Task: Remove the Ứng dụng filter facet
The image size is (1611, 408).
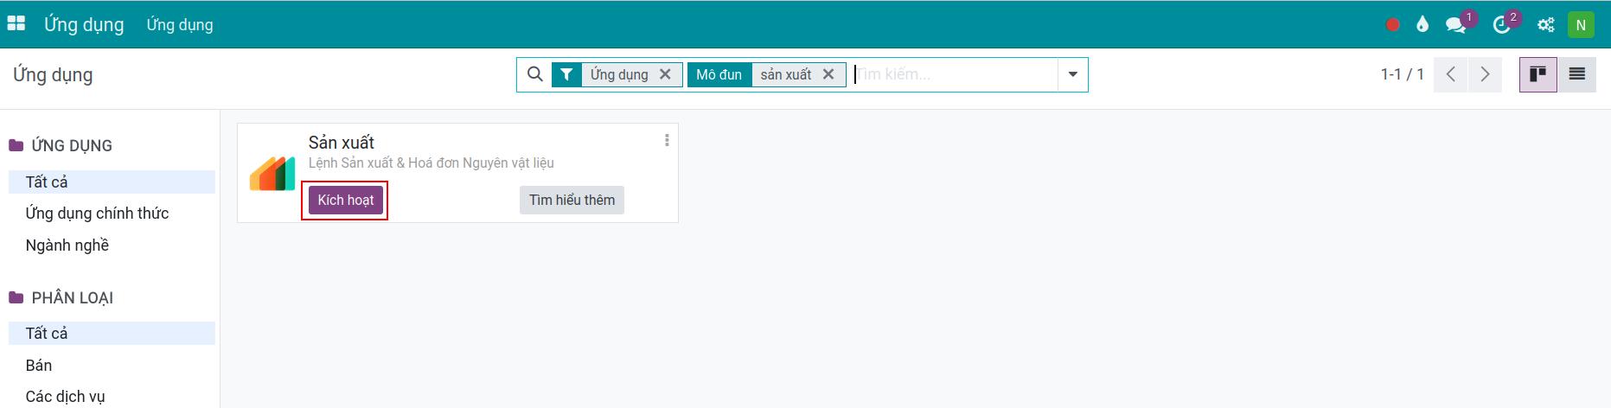Action: pos(665,74)
